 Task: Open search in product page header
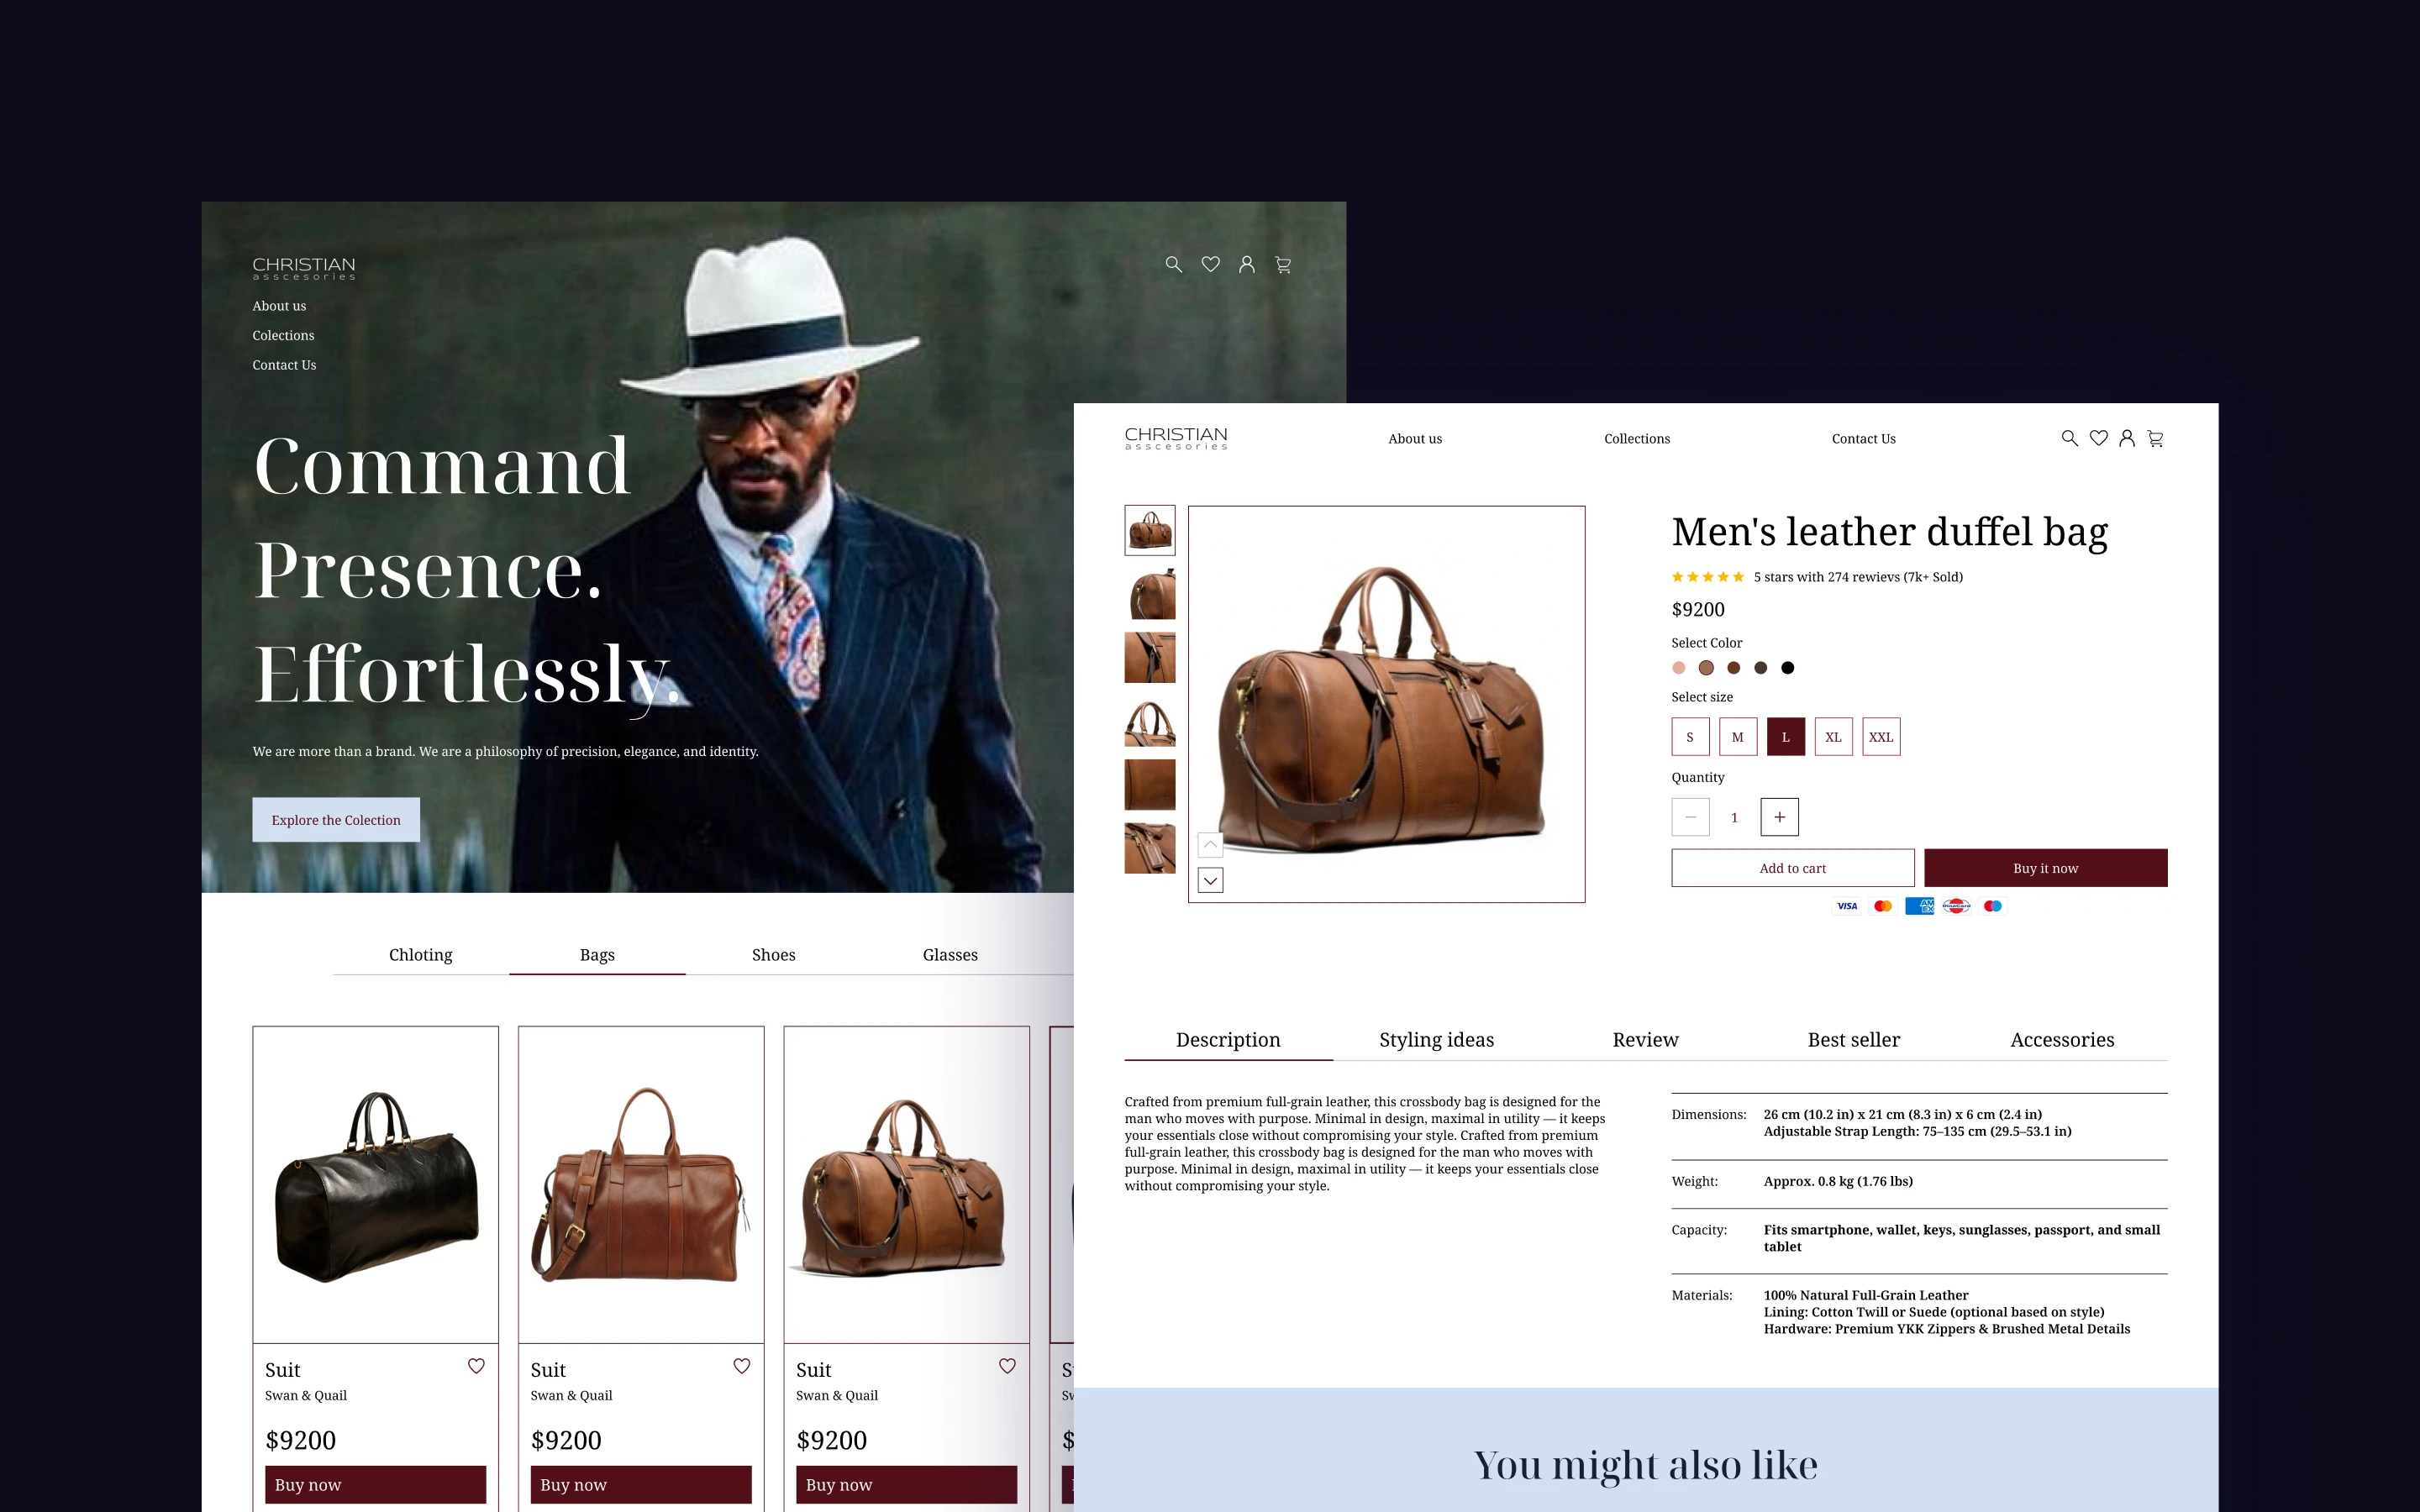coord(2070,438)
